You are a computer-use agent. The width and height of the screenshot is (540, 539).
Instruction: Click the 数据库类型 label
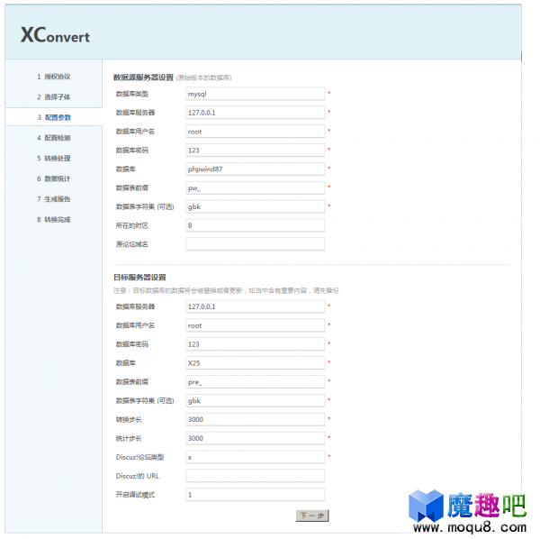132,94
